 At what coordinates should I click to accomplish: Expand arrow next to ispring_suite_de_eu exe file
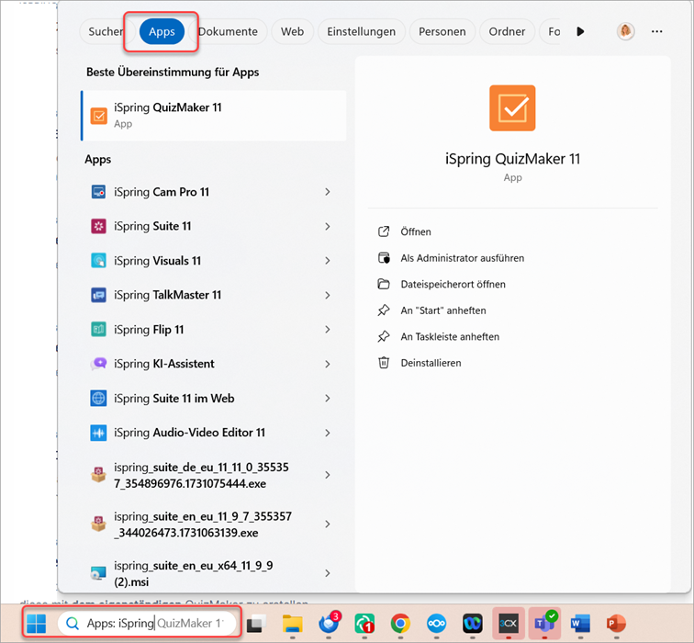click(328, 475)
